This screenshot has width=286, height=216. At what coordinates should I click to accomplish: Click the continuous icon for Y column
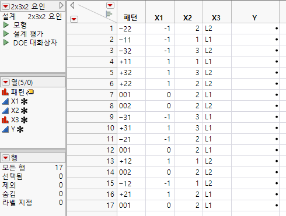(5, 129)
